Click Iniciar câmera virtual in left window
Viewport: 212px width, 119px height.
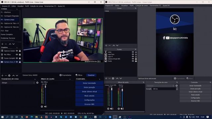[x=89, y=92]
